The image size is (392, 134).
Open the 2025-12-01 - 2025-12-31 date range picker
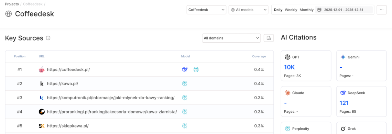tap(344, 10)
